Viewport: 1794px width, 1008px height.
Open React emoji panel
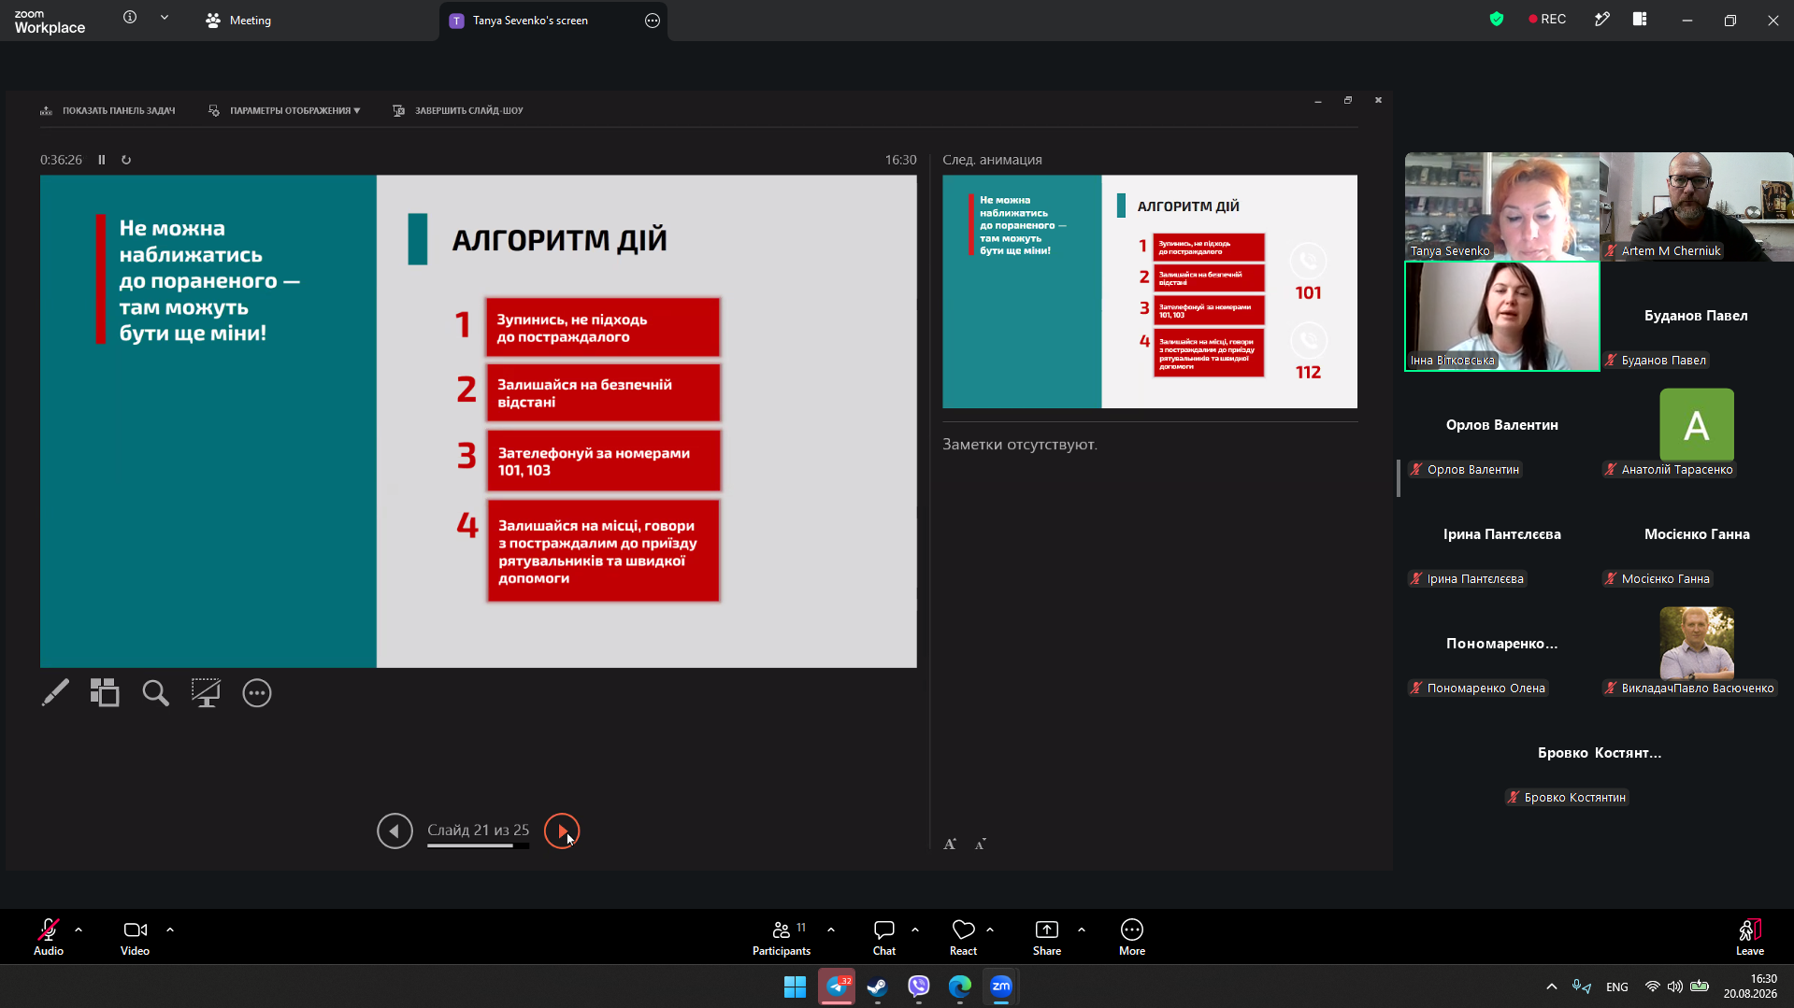963,937
